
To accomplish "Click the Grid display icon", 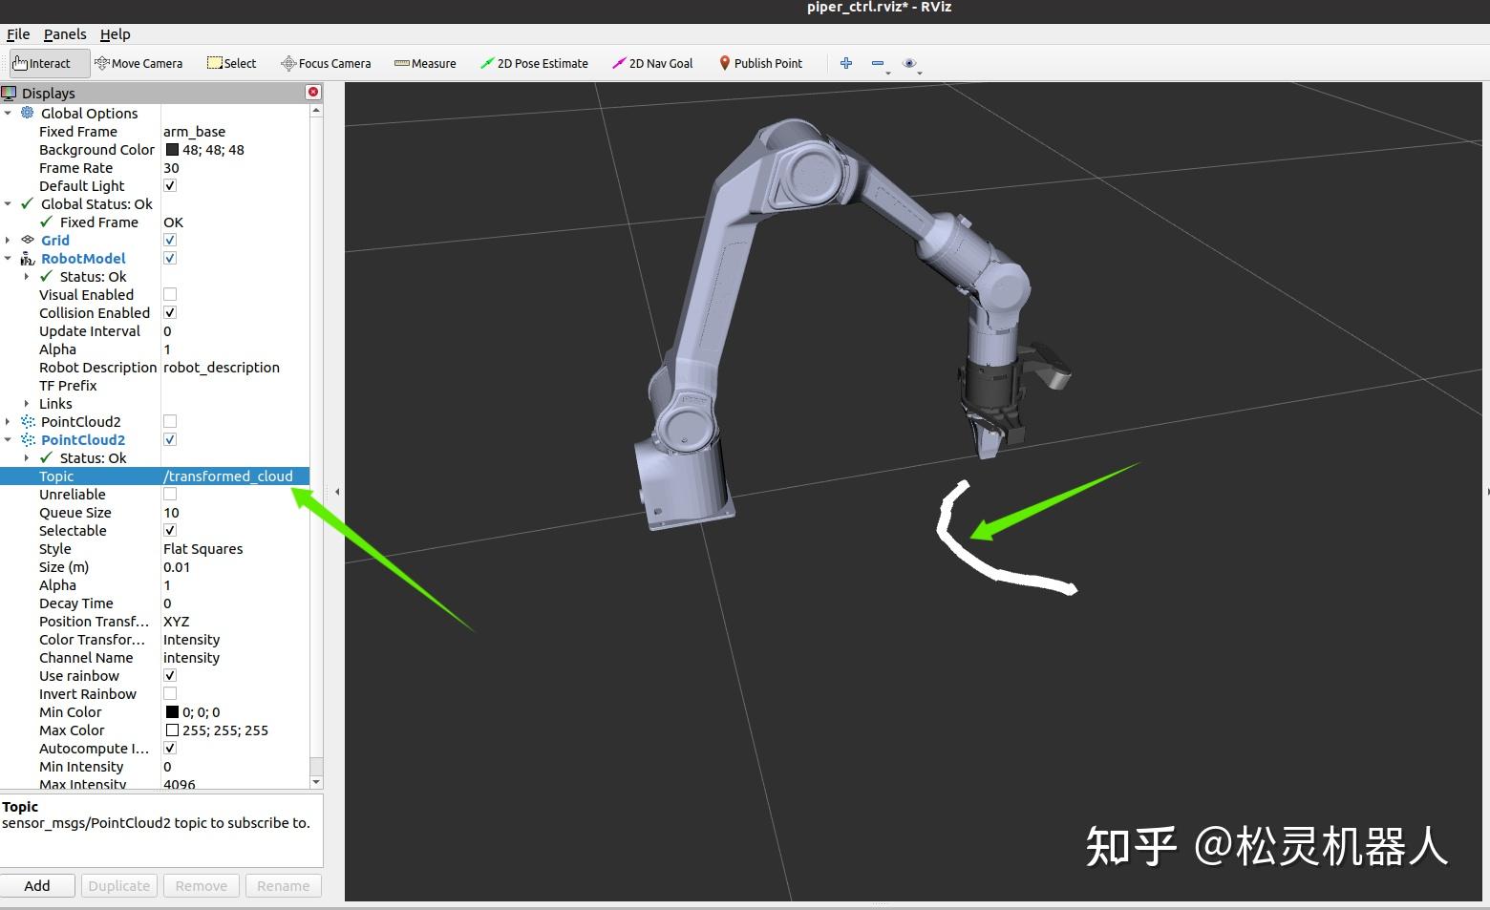I will (x=28, y=240).
